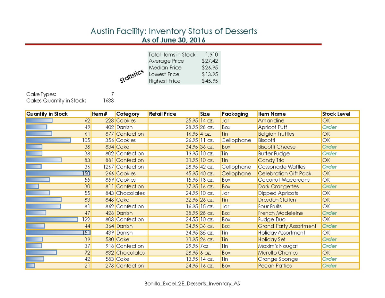Click the Biscotti Cheese item name cell

pyautogui.click(x=277, y=147)
